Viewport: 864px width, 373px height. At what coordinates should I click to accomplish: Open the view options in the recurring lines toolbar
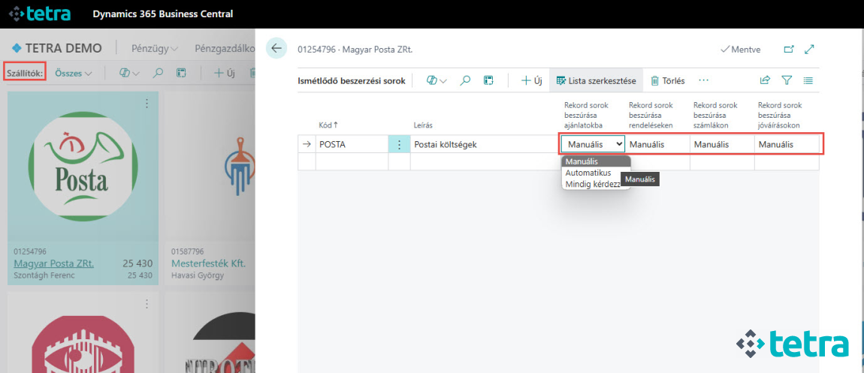[437, 81]
